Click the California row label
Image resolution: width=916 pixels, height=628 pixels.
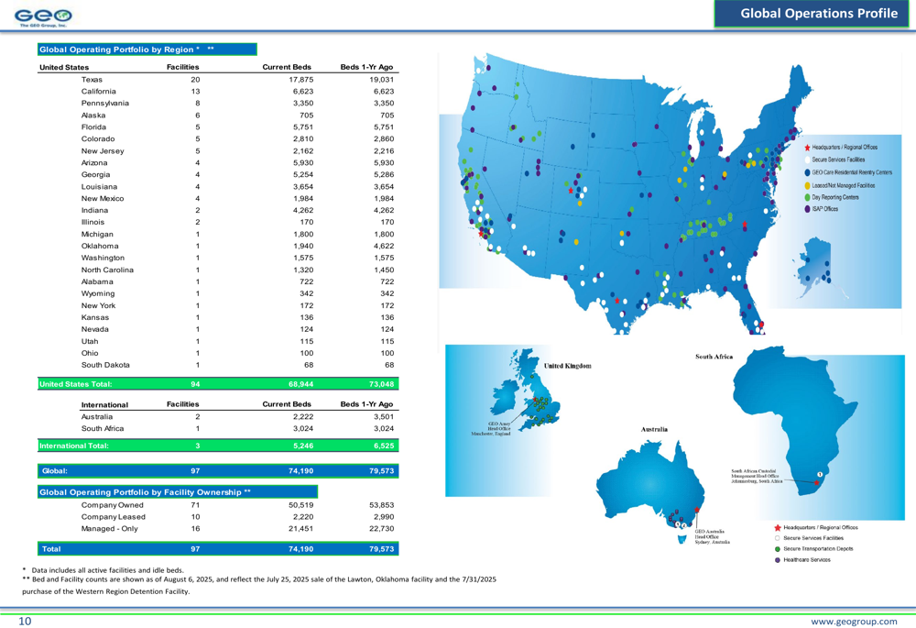pos(99,91)
